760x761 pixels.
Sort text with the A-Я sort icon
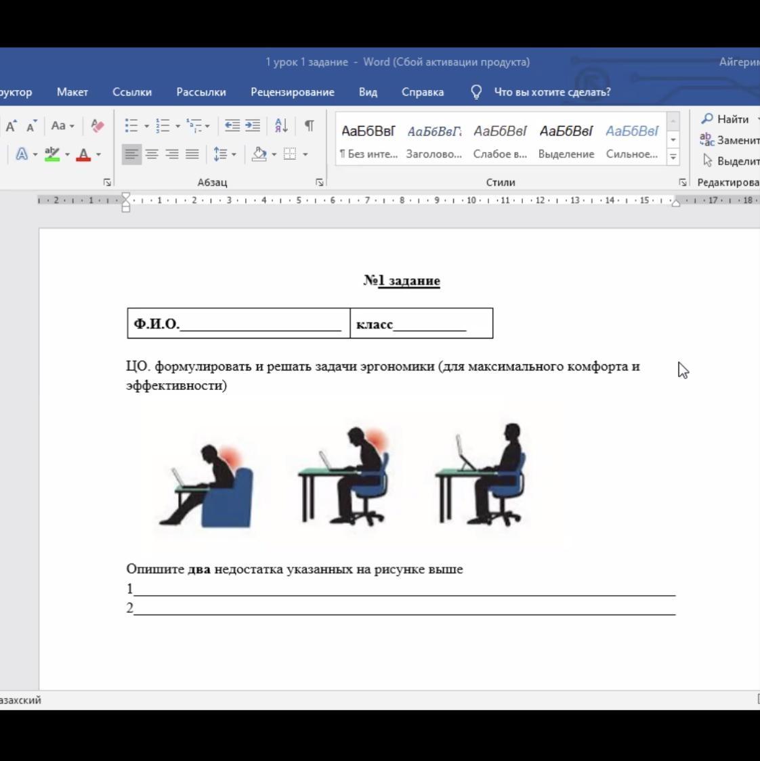pos(281,126)
